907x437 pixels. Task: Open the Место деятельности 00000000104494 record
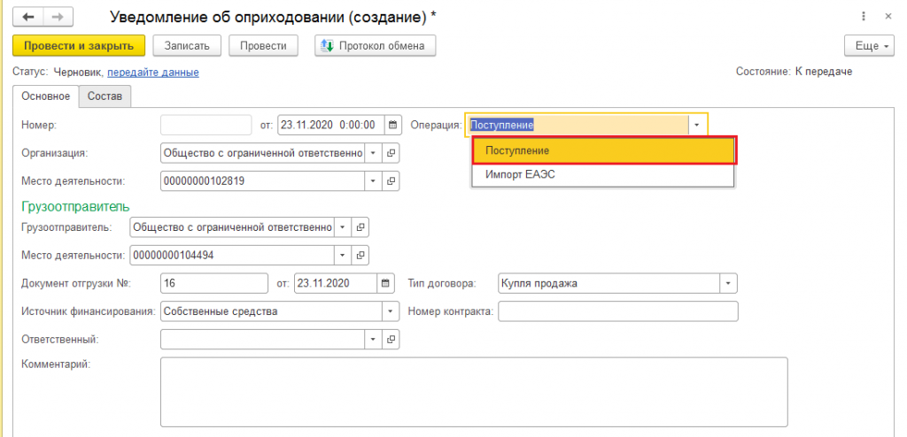click(x=360, y=255)
